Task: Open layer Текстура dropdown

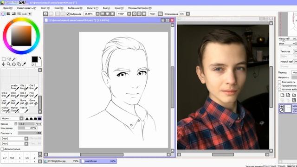Action: [x=295, y=51]
